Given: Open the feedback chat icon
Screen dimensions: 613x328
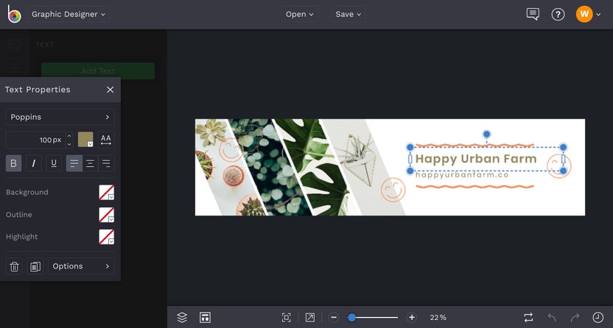Looking at the screenshot, I should pos(533,15).
